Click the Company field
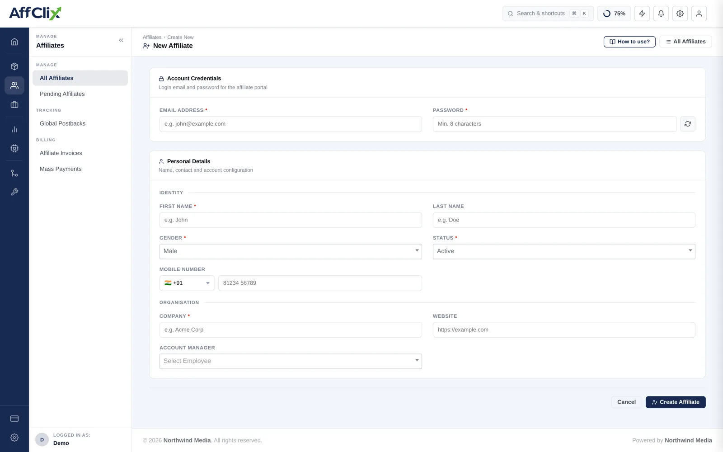 click(x=291, y=330)
